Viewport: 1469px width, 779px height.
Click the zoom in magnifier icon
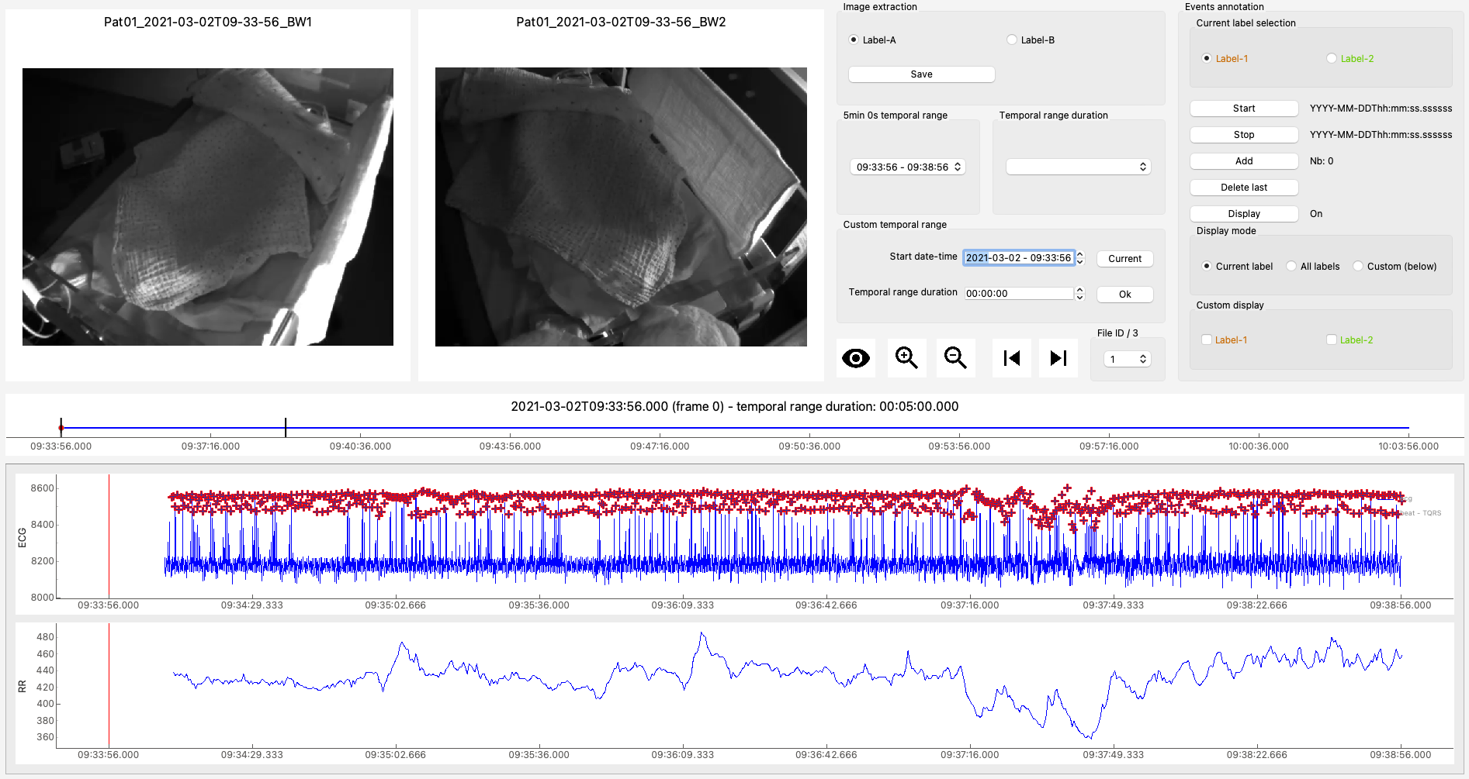(906, 358)
